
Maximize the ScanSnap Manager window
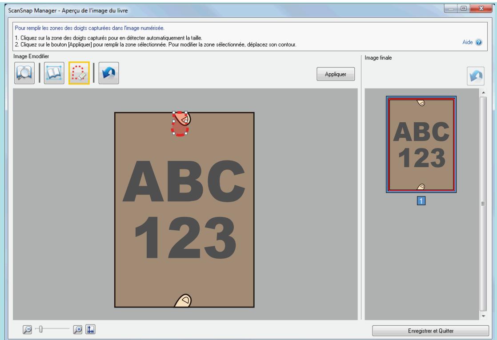pyautogui.click(x=463, y=8)
